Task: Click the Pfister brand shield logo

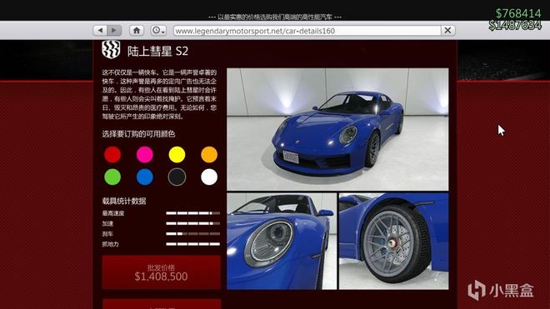Action: coord(111,49)
